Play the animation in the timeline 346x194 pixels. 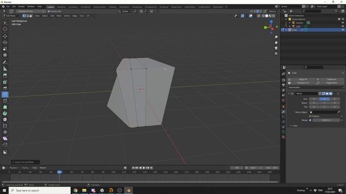click(144, 168)
